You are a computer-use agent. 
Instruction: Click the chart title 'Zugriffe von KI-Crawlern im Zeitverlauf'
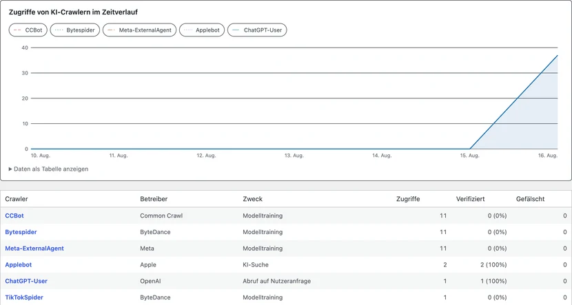(73, 12)
